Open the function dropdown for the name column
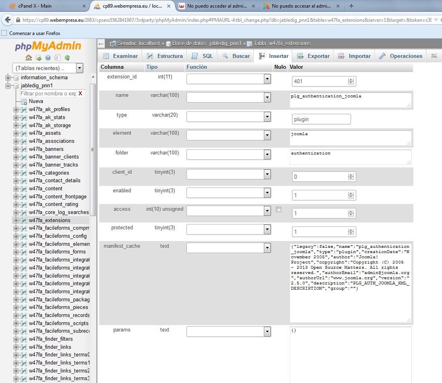442x383 pixels. (x=228, y=97)
